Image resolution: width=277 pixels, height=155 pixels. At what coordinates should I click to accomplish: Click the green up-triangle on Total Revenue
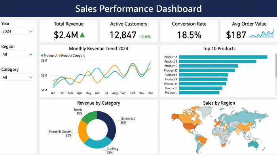82,35
